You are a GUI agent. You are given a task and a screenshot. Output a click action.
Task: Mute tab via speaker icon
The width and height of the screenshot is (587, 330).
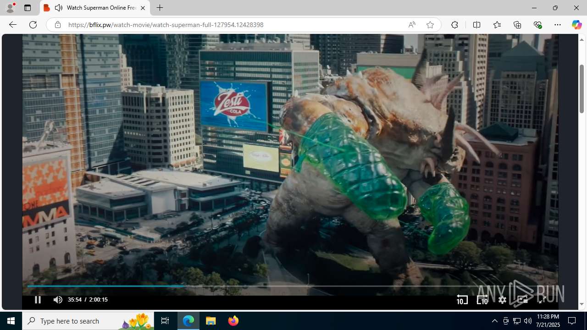pos(59,8)
